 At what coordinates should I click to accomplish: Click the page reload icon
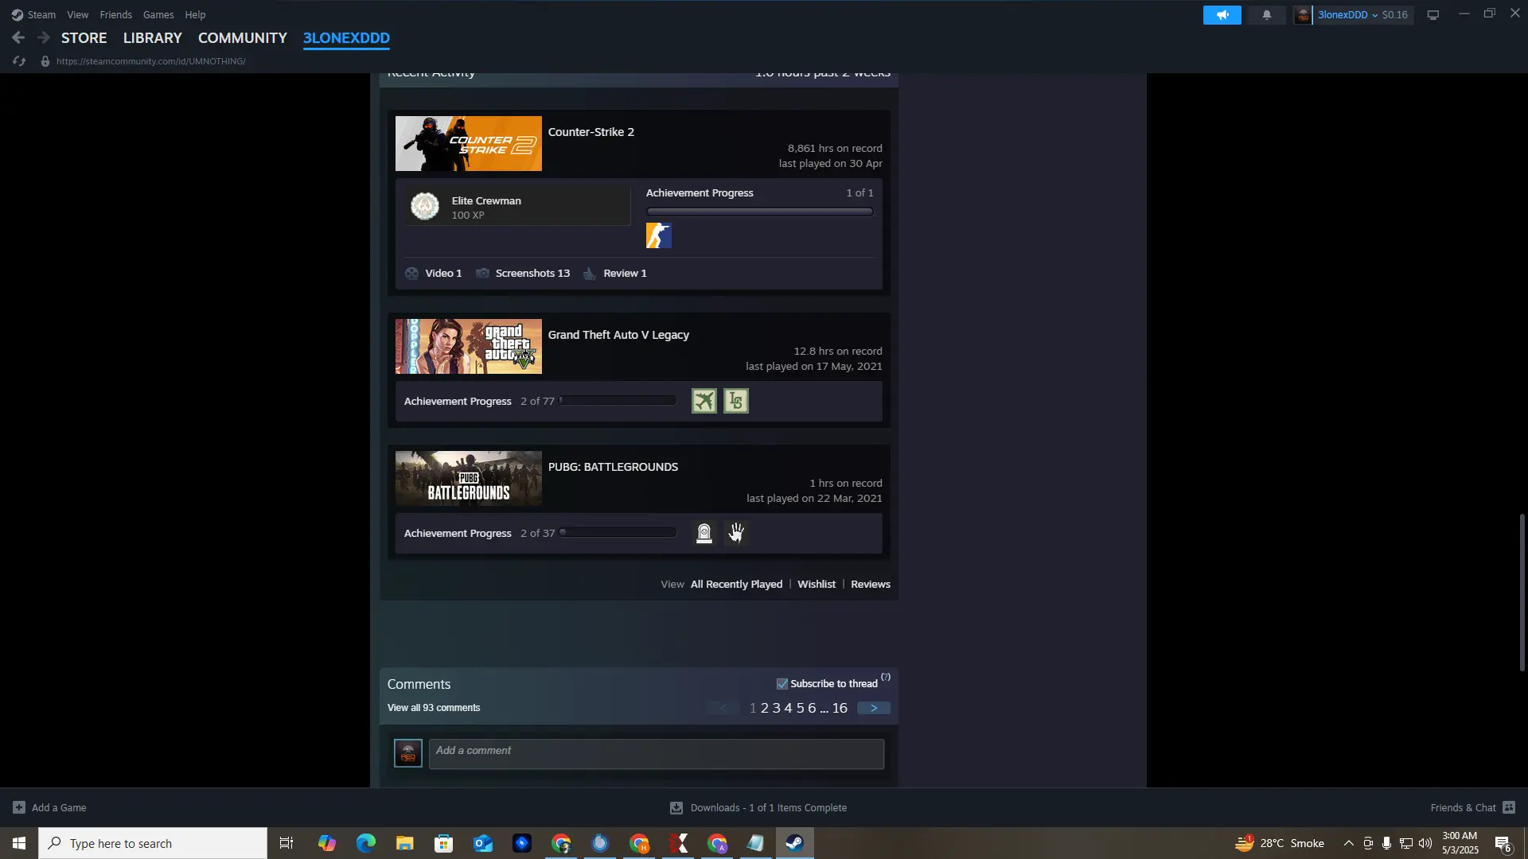19,61
